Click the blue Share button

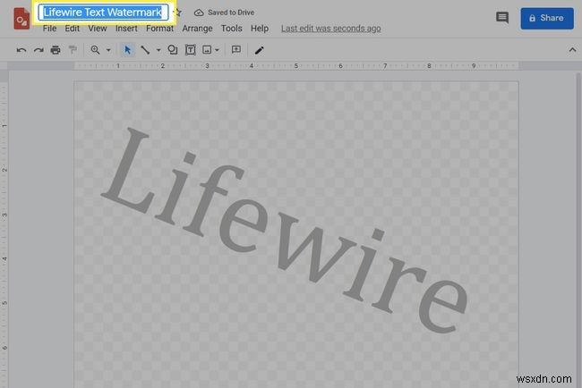547,18
